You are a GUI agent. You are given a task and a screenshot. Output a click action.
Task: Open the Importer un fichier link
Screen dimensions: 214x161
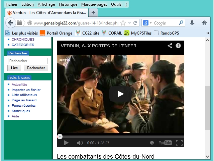pos(26,90)
